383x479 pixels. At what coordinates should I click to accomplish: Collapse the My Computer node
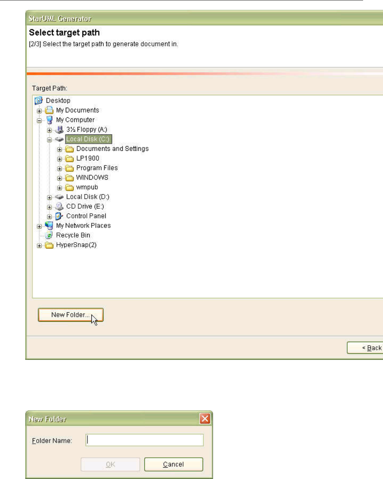(x=39, y=121)
